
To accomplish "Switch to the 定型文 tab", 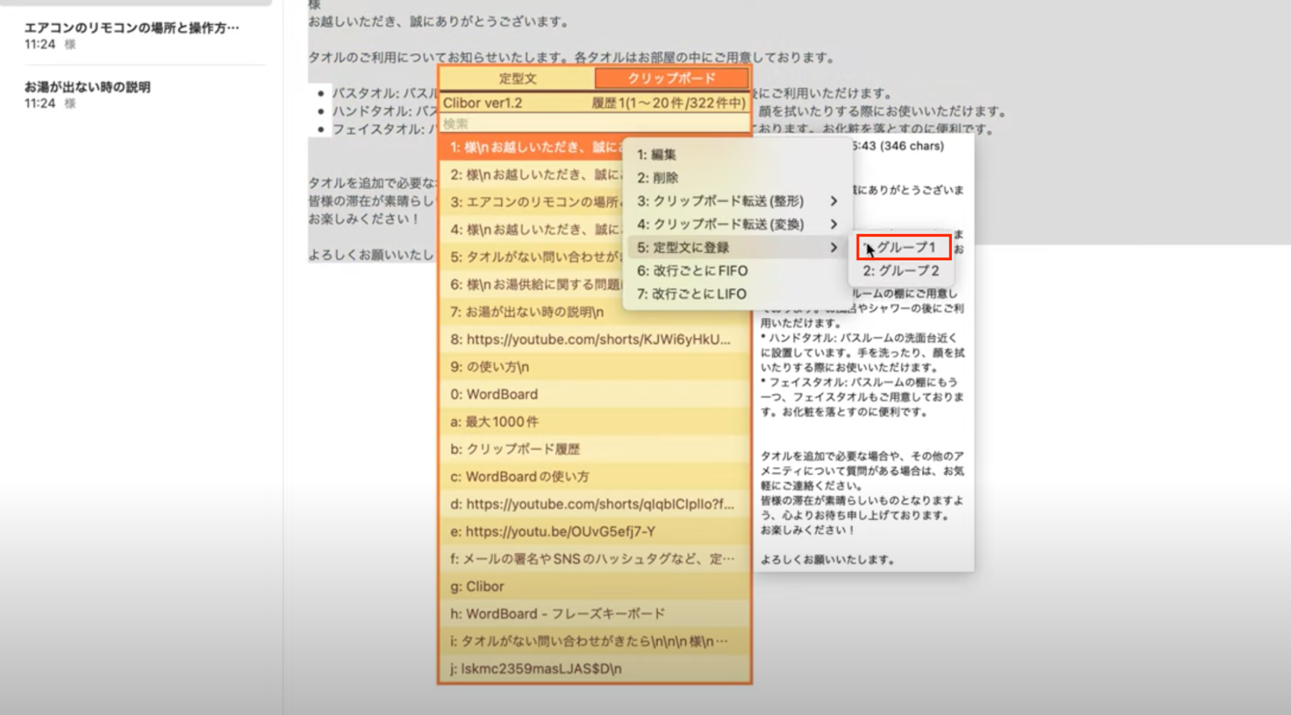I will [517, 79].
